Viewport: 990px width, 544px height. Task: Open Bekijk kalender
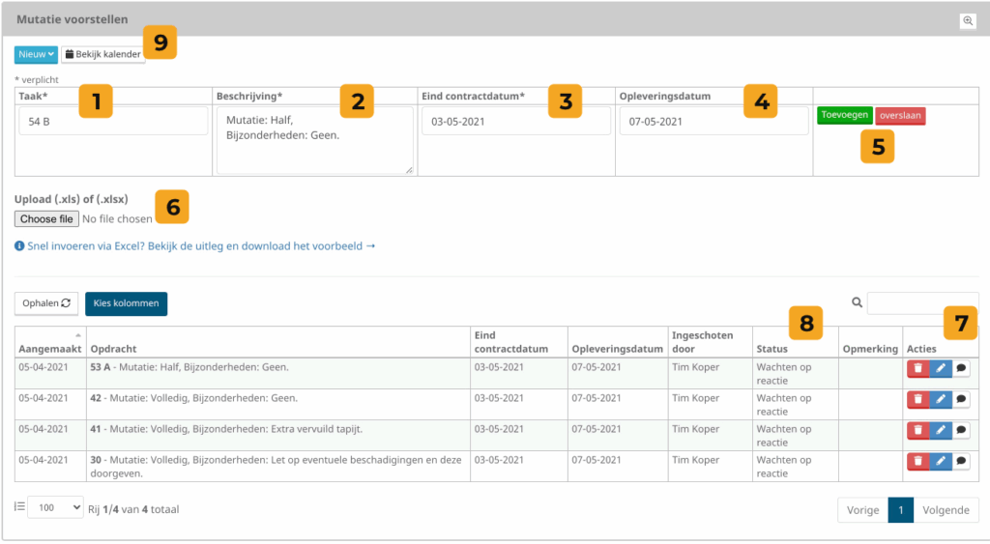point(103,55)
